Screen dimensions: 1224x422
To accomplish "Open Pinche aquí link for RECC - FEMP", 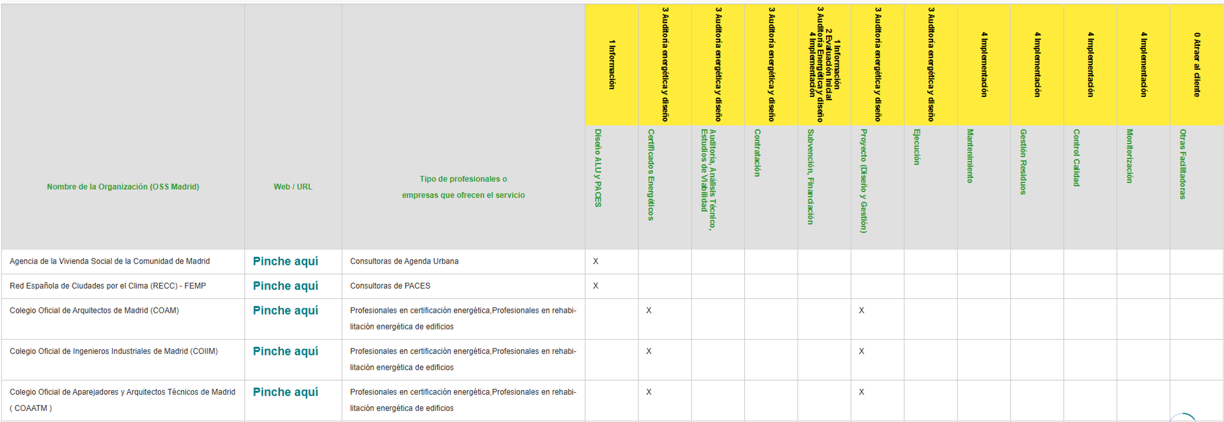I will click(285, 286).
